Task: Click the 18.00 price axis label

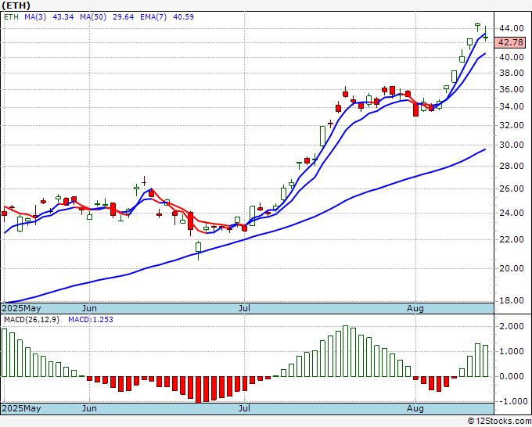Action: [512, 300]
